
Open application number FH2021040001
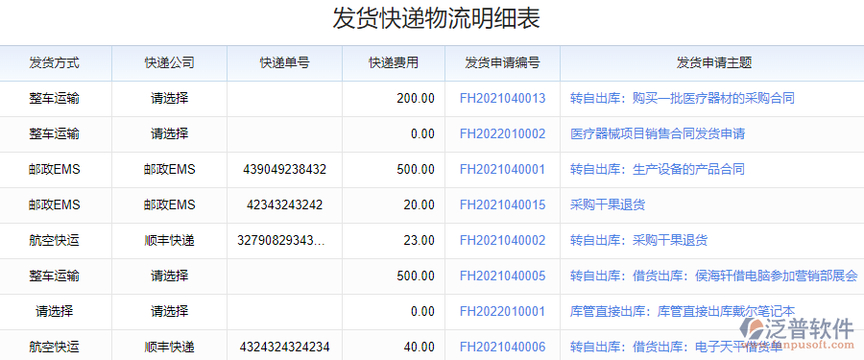(x=502, y=169)
